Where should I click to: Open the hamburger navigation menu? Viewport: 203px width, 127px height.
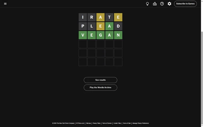pos(5,4)
